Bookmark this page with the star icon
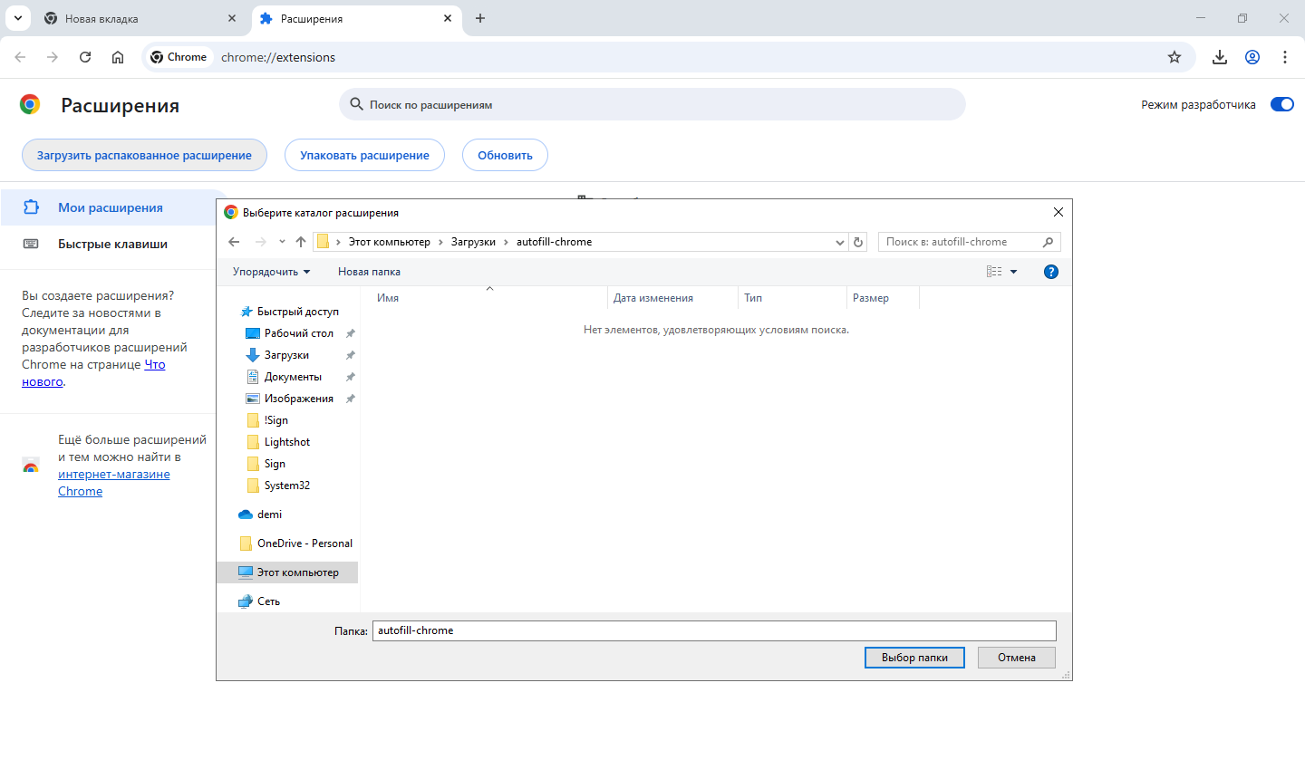Screen dimensions: 1305x779 pyautogui.click(x=1174, y=57)
